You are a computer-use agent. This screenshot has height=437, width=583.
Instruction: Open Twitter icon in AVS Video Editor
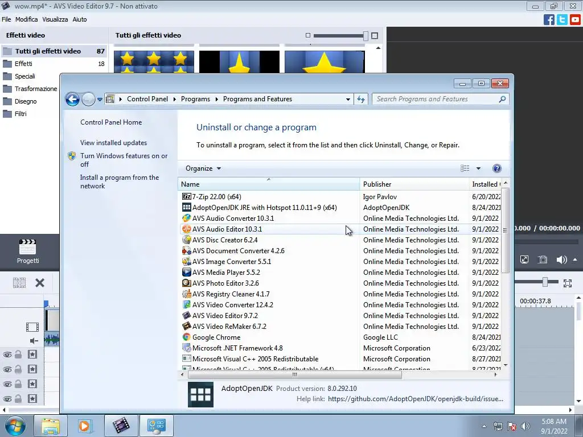[x=562, y=19]
